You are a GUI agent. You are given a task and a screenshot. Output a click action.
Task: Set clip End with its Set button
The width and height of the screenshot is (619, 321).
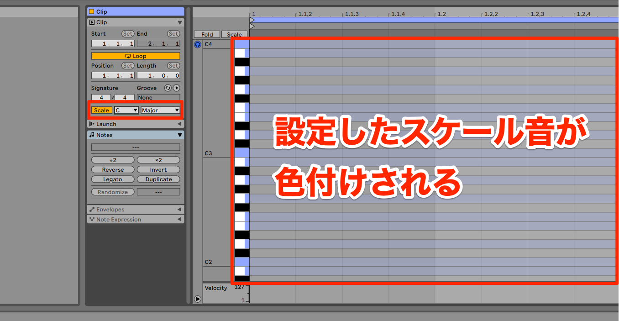(x=173, y=34)
